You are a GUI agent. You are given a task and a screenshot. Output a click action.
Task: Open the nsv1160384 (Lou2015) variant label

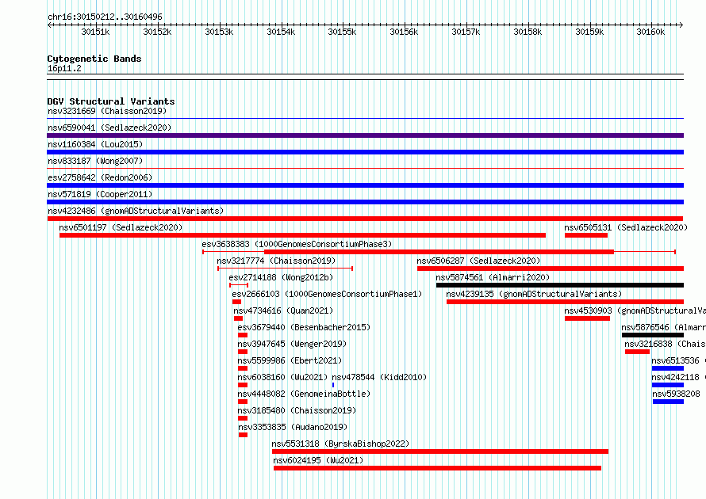click(x=95, y=144)
